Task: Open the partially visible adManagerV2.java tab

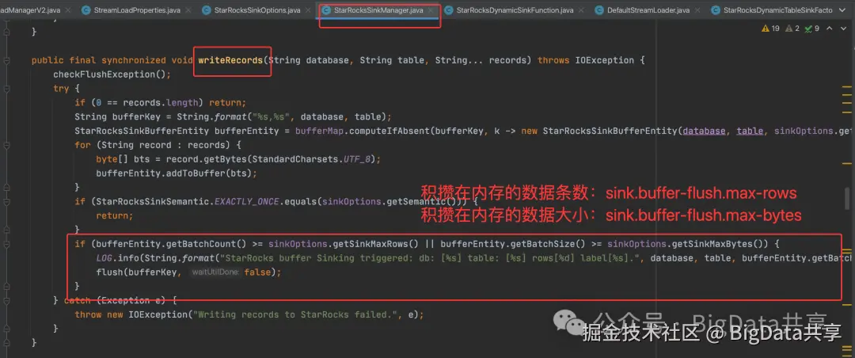Action: [32, 10]
